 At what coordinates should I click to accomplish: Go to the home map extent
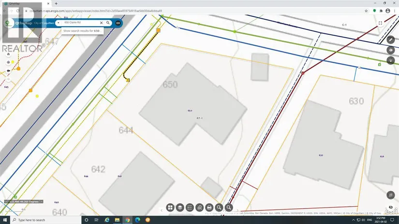[x=8, y=54]
